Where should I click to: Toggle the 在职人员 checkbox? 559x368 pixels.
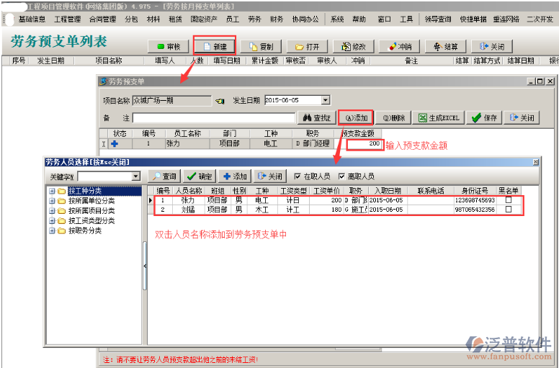[x=298, y=176]
